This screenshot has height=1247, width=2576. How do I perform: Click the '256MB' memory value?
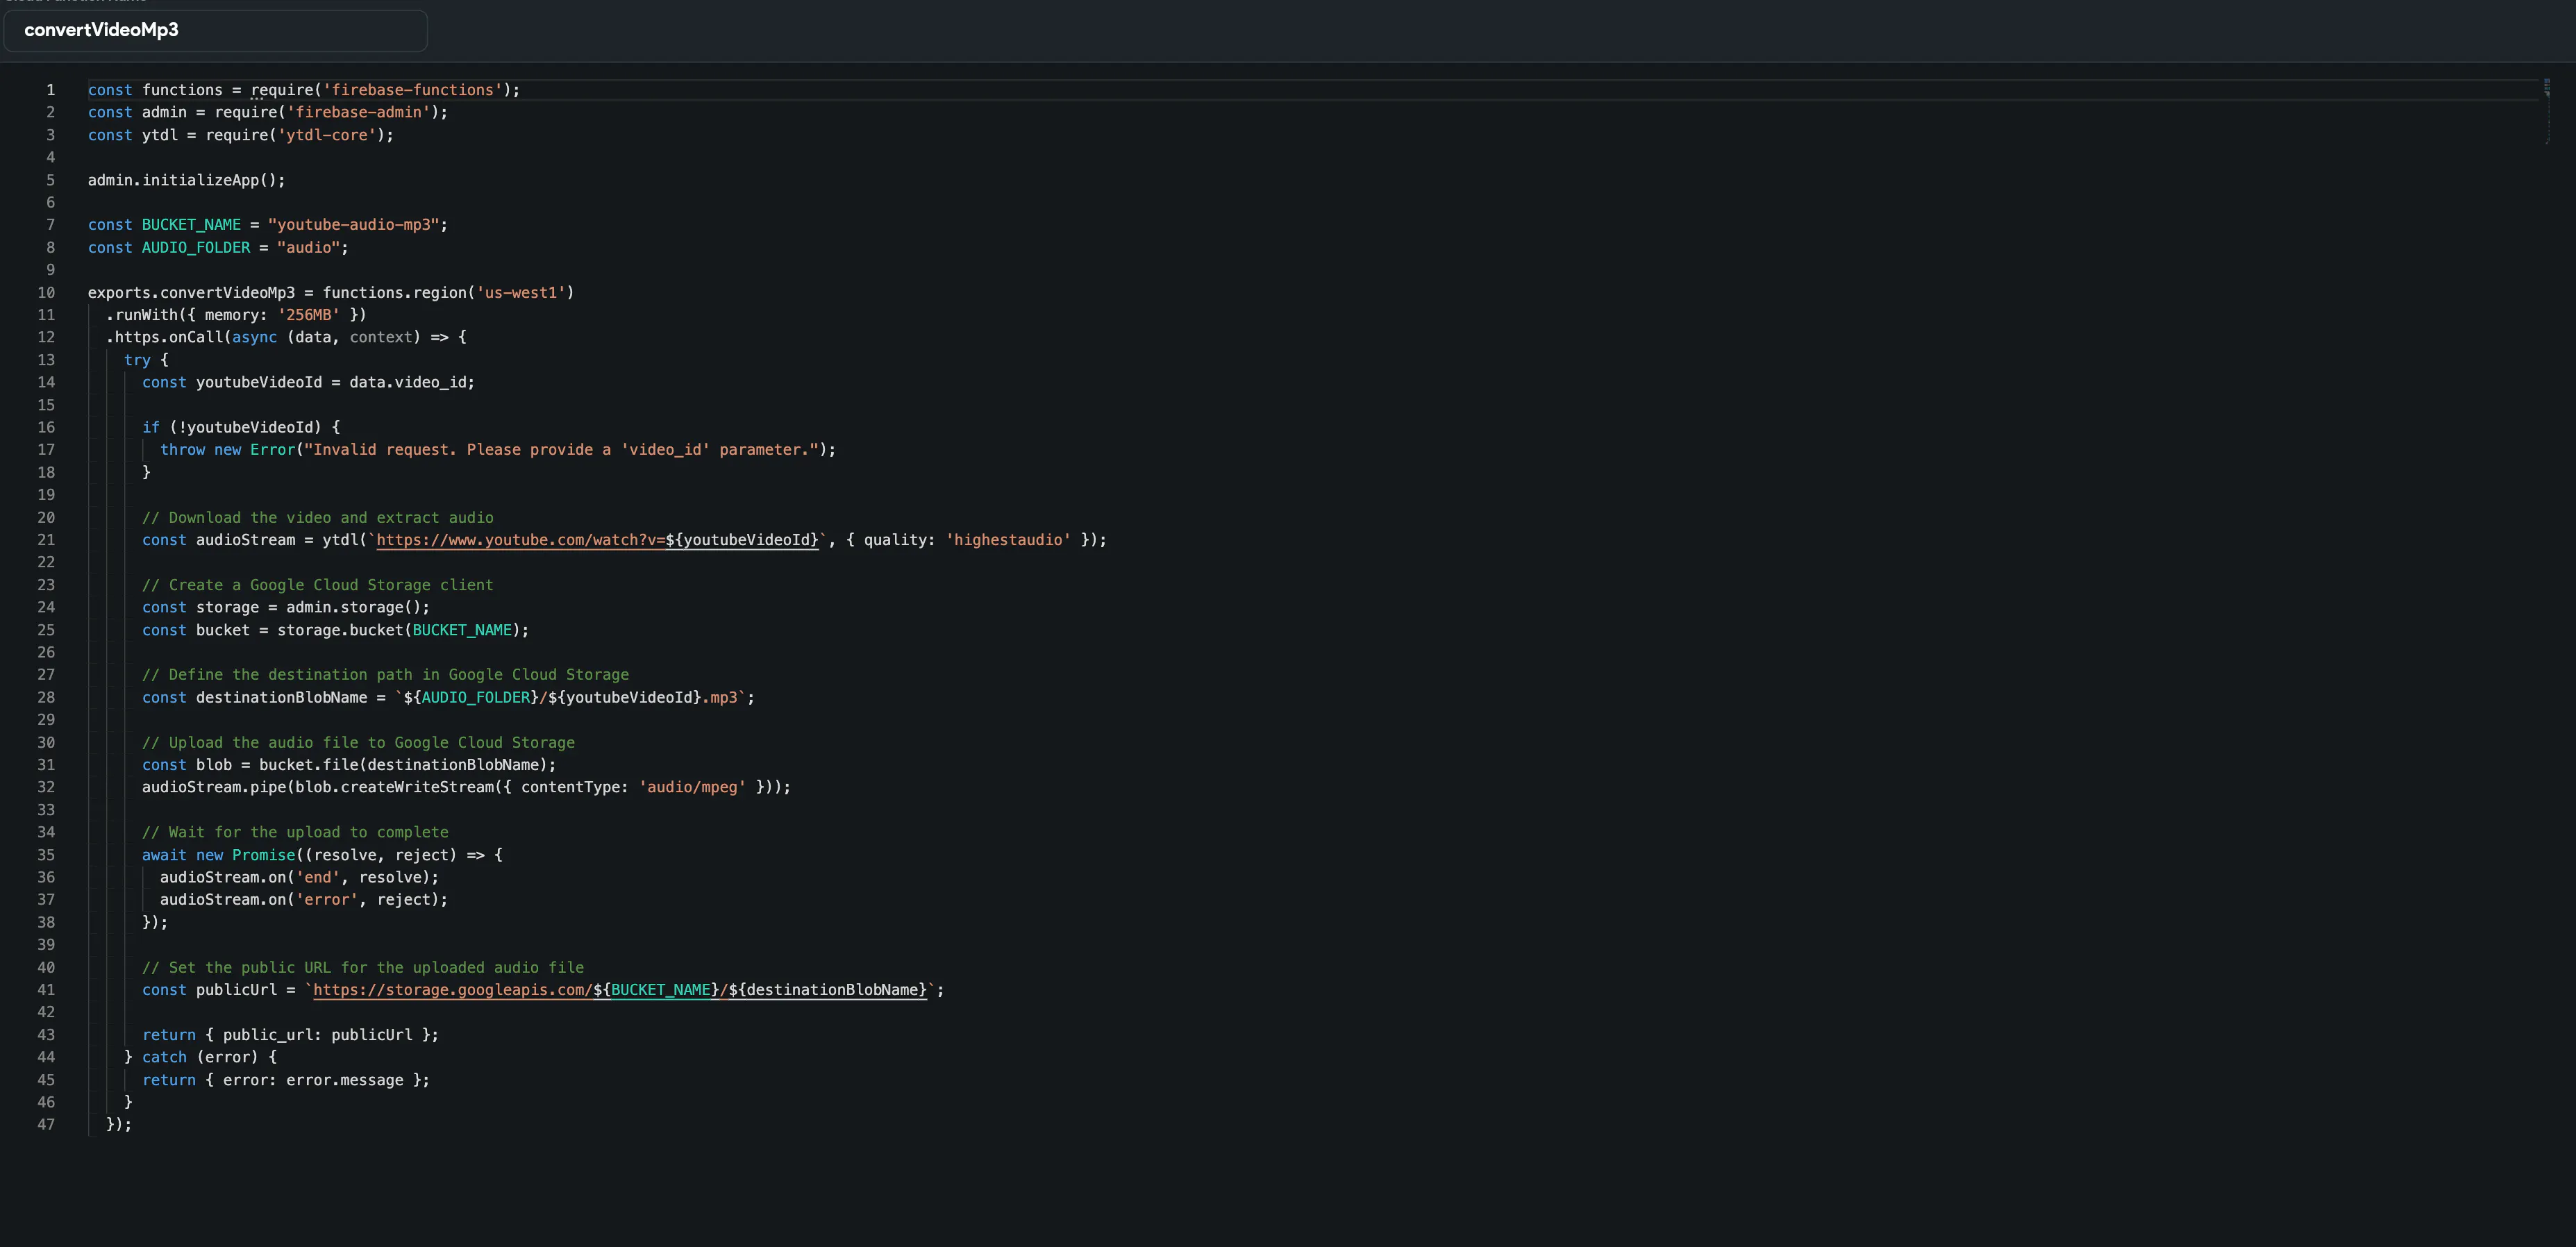[308, 315]
